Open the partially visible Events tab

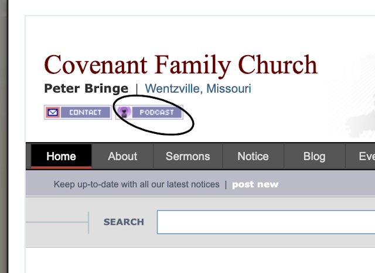point(366,156)
